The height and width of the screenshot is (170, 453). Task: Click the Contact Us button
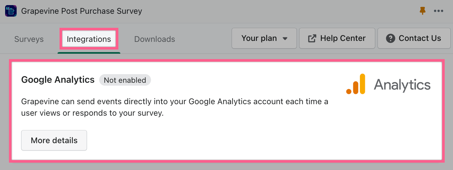[414, 38]
